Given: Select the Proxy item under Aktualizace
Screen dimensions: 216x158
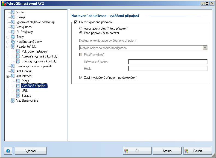Looking at the screenshot, I should [x=25, y=81].
